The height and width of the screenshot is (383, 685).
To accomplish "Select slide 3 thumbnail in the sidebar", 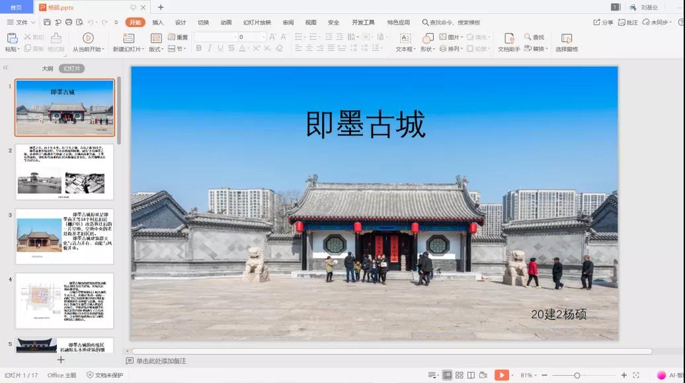I will [x=65, y=236].
